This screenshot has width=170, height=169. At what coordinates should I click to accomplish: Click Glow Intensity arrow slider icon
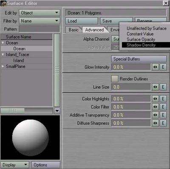tap(155, 67)
